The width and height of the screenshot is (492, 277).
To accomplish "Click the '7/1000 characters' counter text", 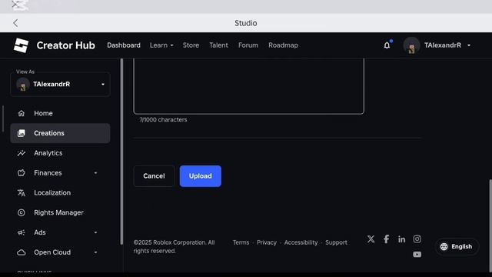I will pos(163,120).
